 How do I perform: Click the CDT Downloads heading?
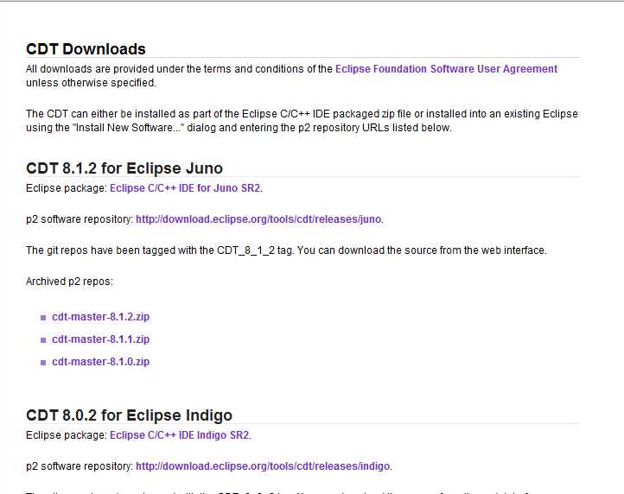click(86, 49)
